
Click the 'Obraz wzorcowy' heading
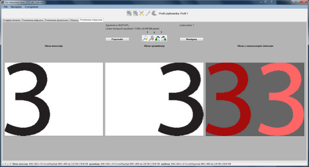pyautogui.click(x=54, y=46)
